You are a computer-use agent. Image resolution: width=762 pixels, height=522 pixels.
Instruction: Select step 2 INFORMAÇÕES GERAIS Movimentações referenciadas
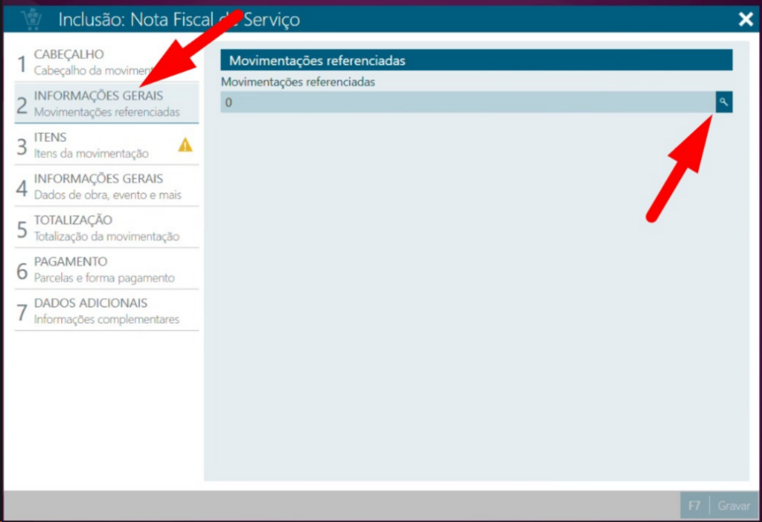click(106, 103)
